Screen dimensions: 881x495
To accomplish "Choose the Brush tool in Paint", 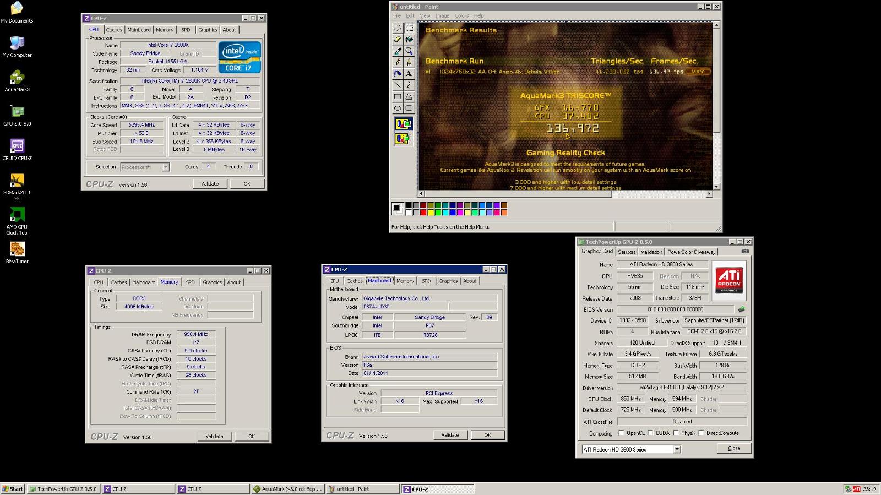I will click(409, 62).
